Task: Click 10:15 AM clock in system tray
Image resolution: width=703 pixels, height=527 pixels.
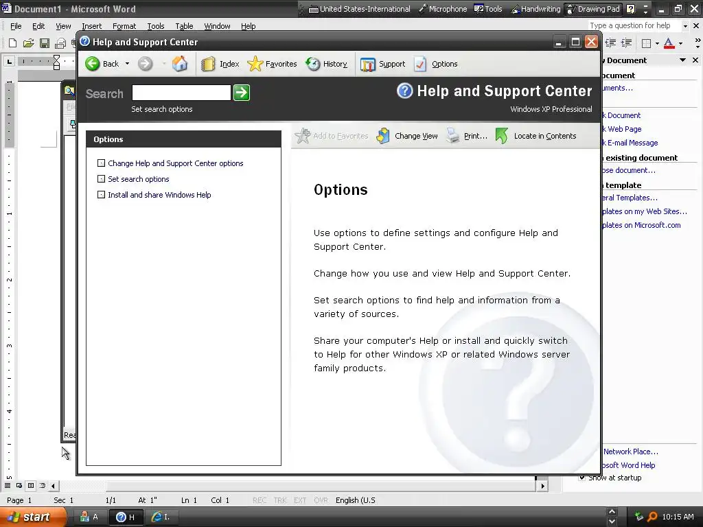Action: click(x=678, y=517)
